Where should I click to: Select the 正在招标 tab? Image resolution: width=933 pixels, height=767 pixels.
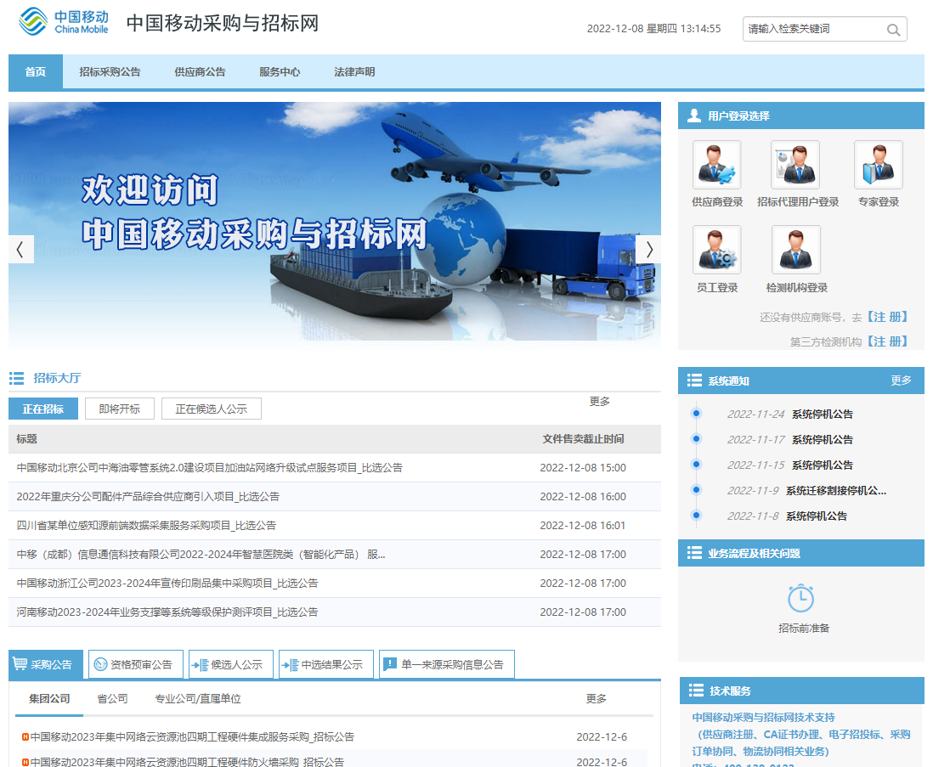[43, 409]
